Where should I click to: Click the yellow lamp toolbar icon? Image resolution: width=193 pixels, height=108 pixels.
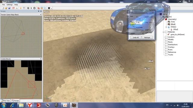21,8
